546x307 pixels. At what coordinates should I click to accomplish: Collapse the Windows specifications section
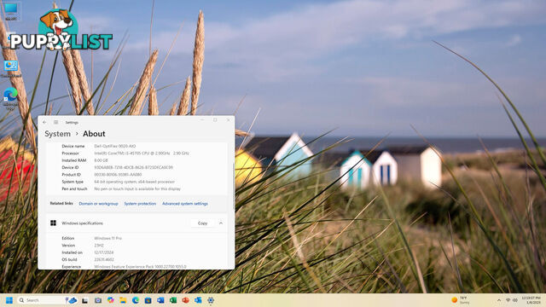221,223
